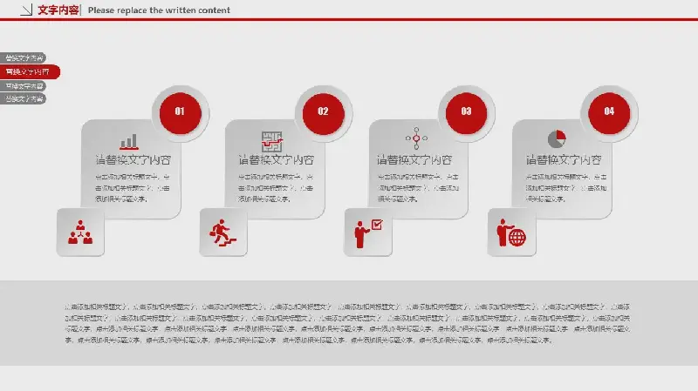The height and width of the screenshot is (391, 698).
Task: Open the third gray side tab
Action: coord(24,86)
